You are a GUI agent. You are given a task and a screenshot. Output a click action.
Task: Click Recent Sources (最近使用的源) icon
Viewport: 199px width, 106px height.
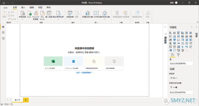coord(58,13)
